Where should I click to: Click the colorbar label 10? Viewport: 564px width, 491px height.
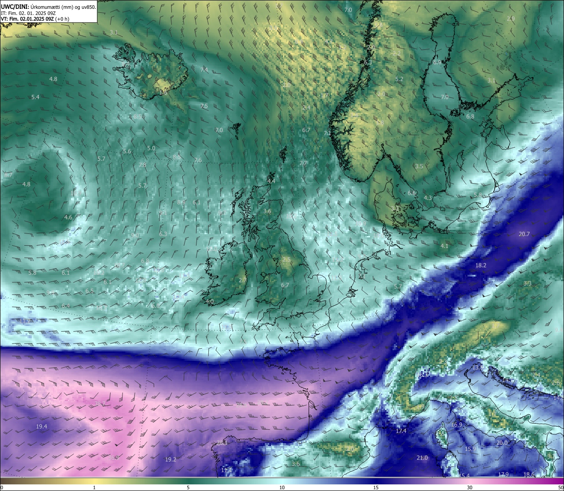282,487
